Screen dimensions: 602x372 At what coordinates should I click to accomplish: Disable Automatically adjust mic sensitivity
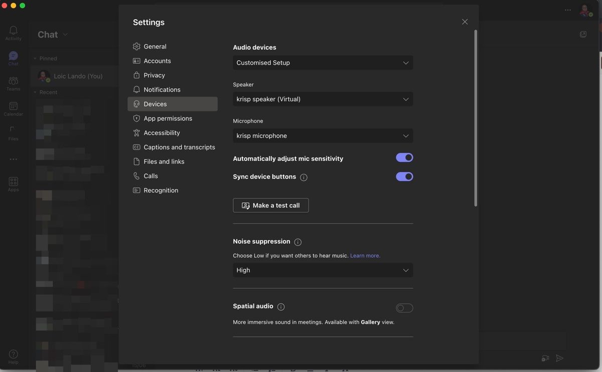click(x=404, y=157)
